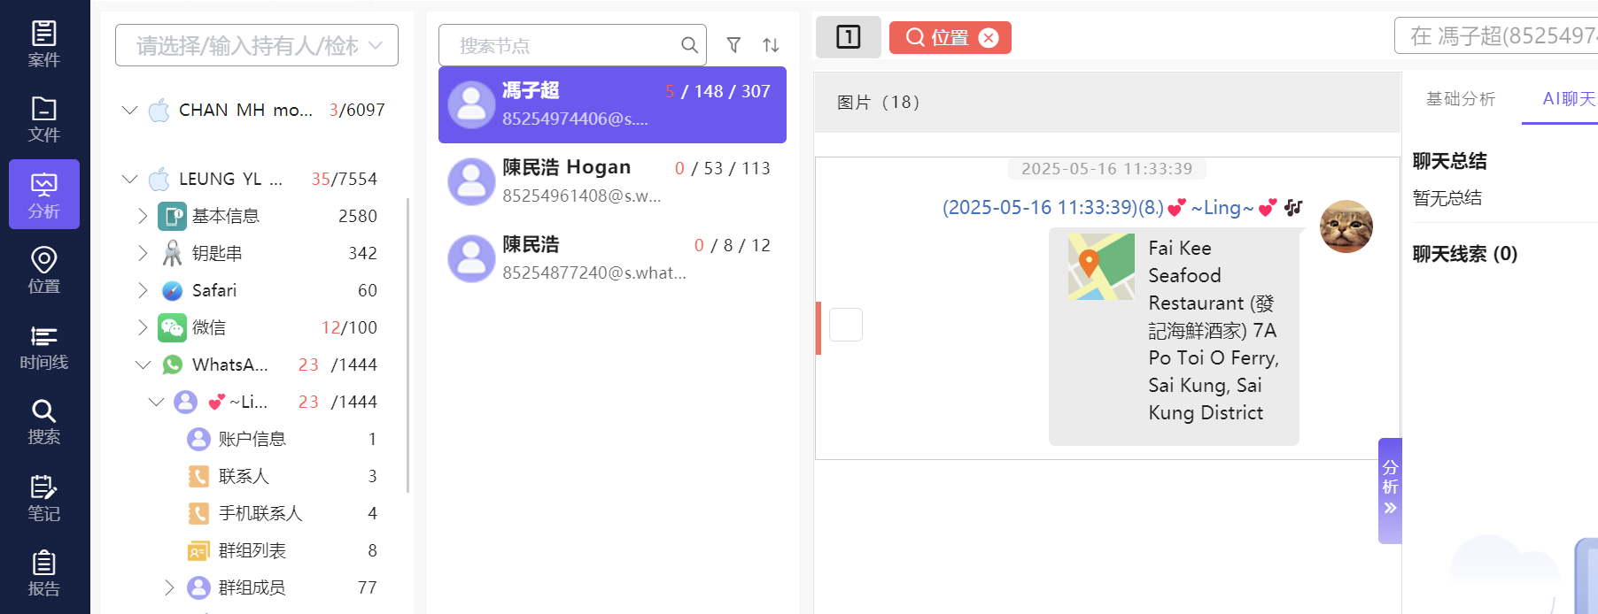Expand the 基本信息 node
The image size is (1598, 614).
tap(143, 216)
